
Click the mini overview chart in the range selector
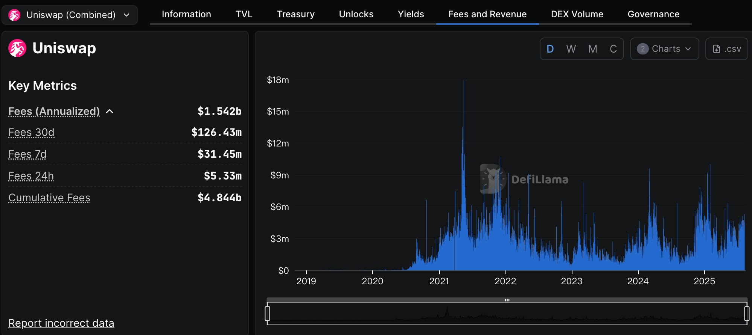(x=507, y=314)
